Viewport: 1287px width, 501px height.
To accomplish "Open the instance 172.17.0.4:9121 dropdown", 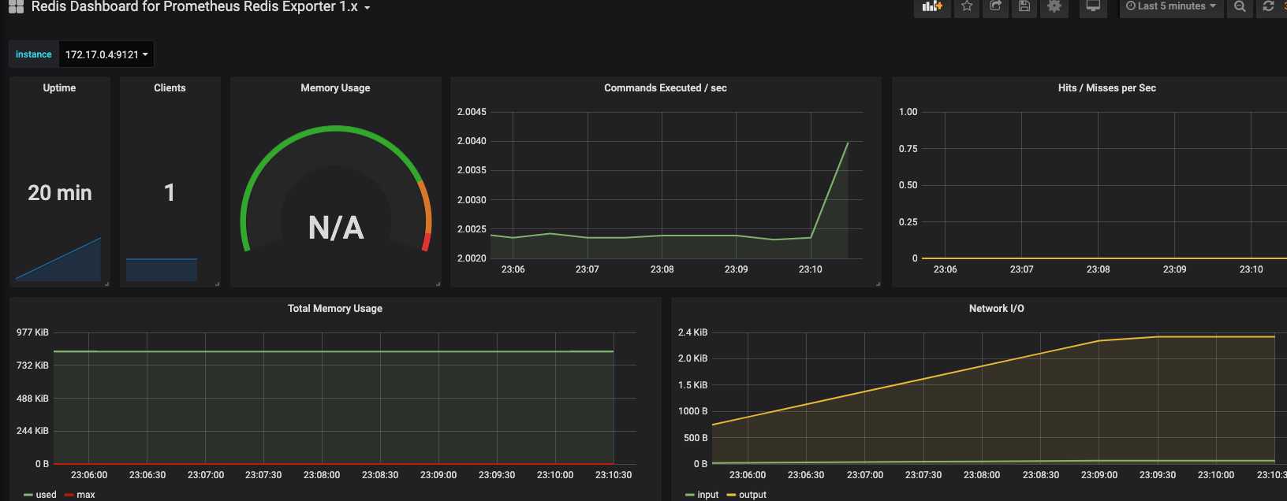I will (x=106, y=54).
